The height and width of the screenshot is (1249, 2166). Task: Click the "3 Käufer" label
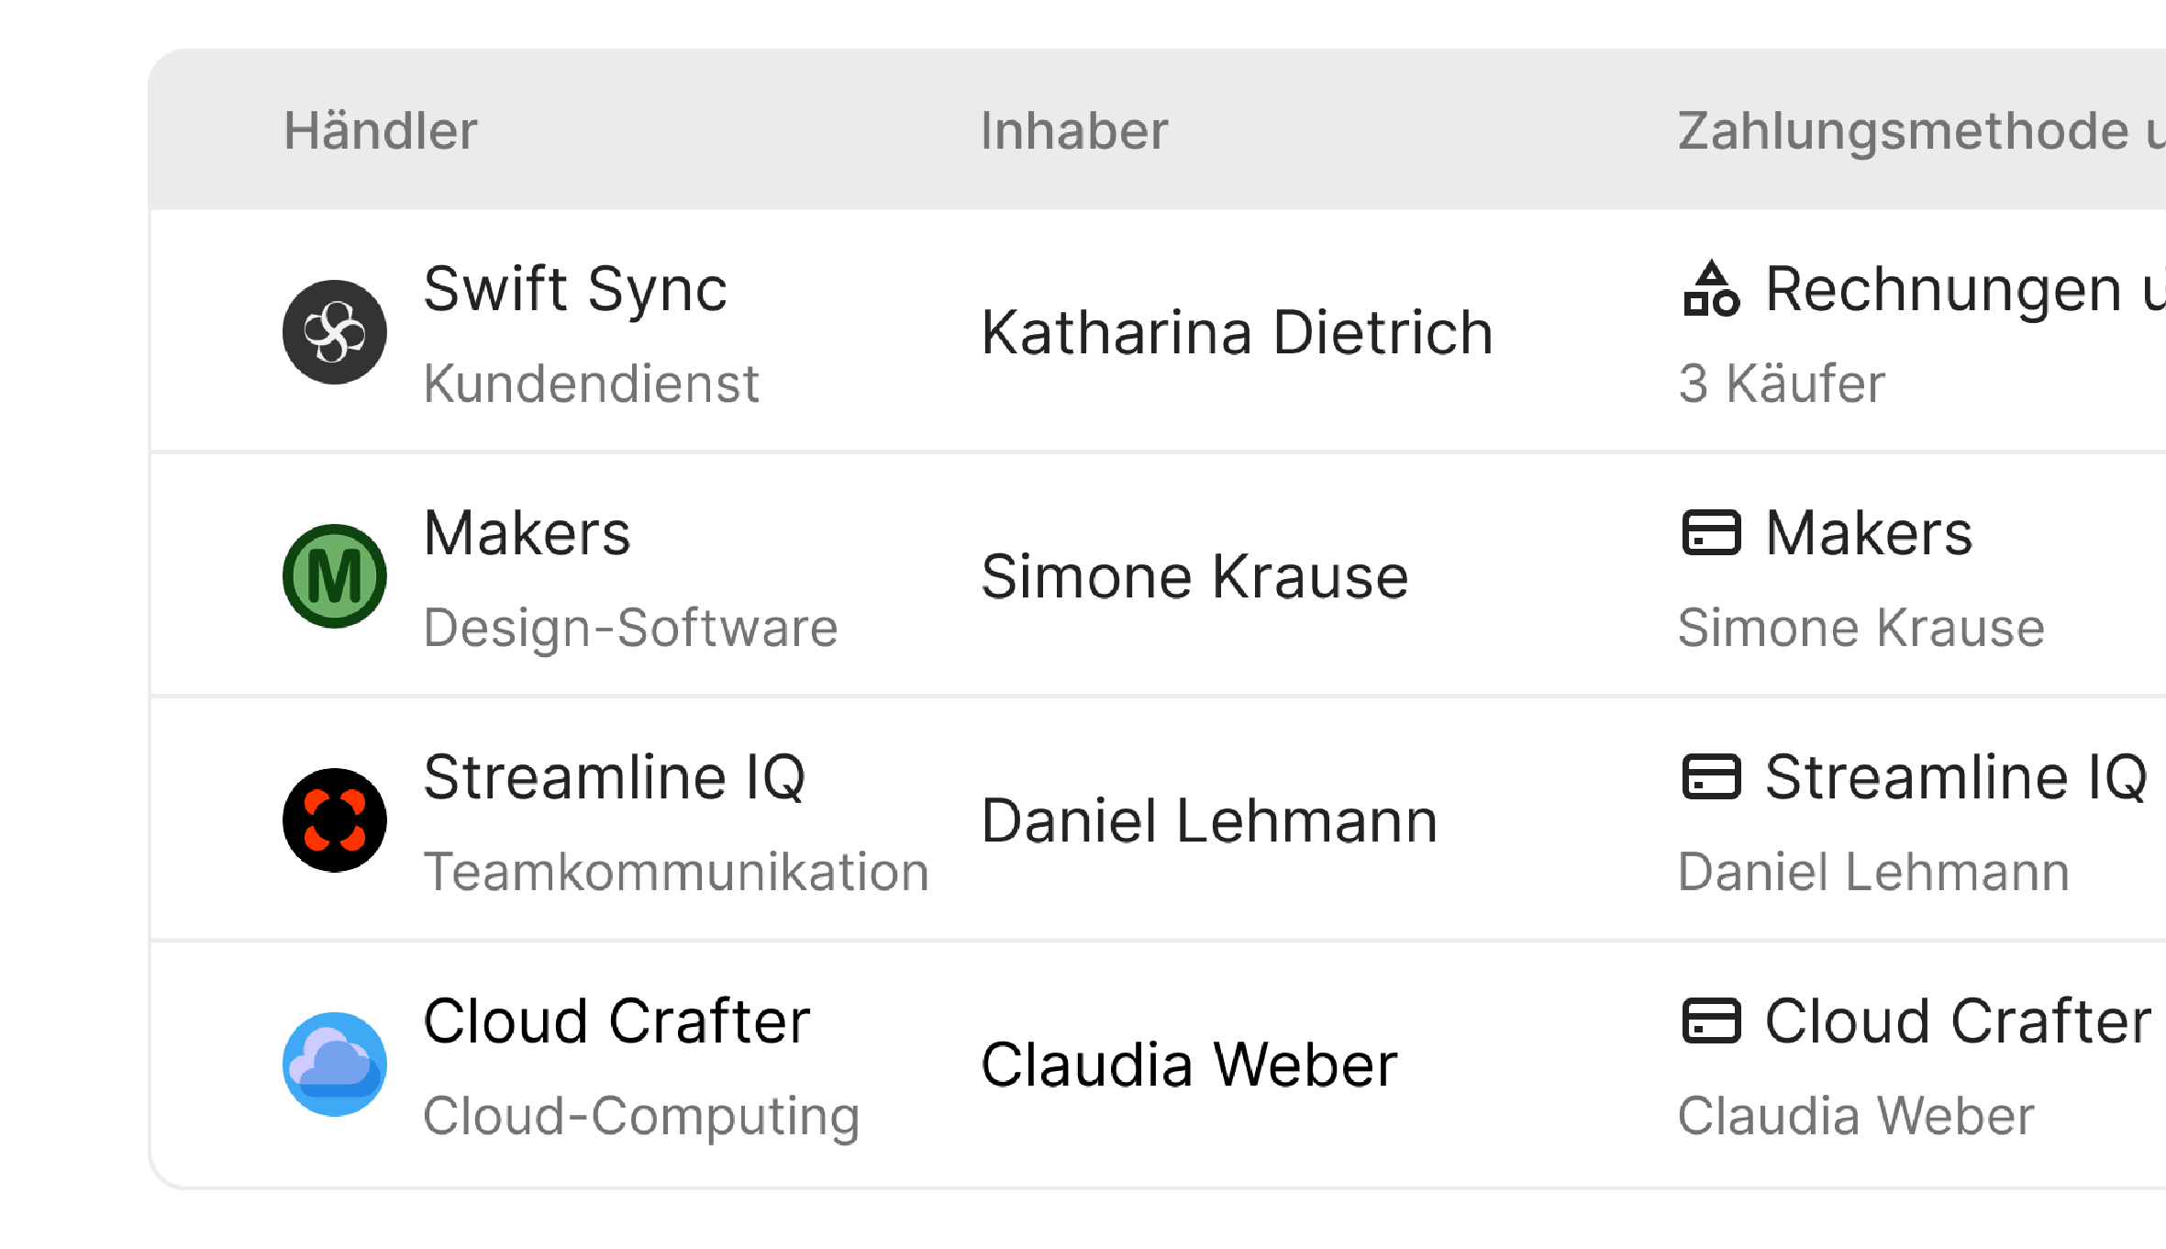[1782, 383]
